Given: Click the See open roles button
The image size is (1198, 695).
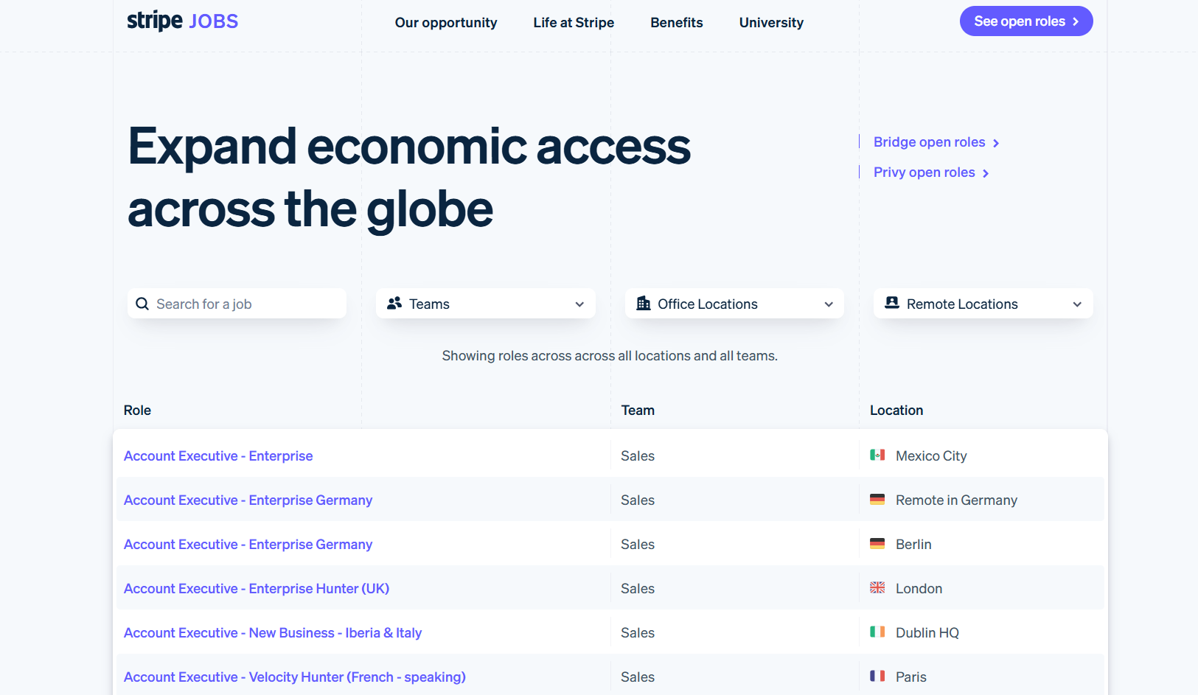Looking at the screenshot, I should [x=1025, y=21].
